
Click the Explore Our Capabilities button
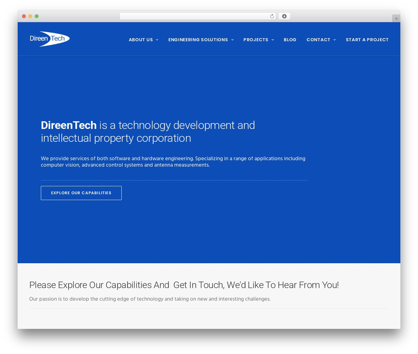81,193
